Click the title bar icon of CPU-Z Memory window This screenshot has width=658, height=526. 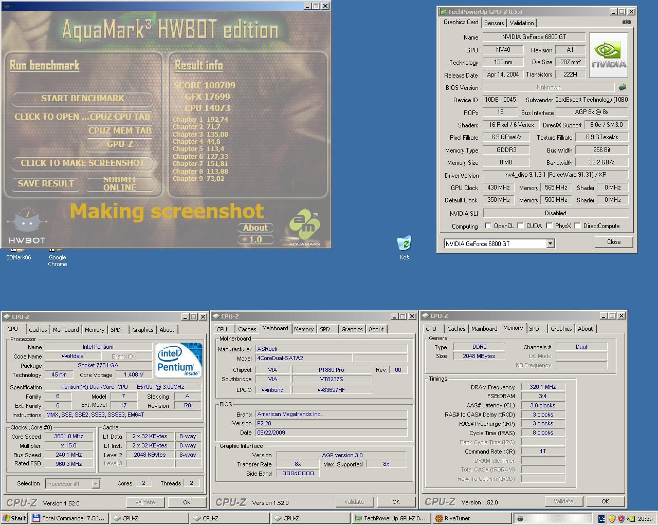tap(425, 316)
